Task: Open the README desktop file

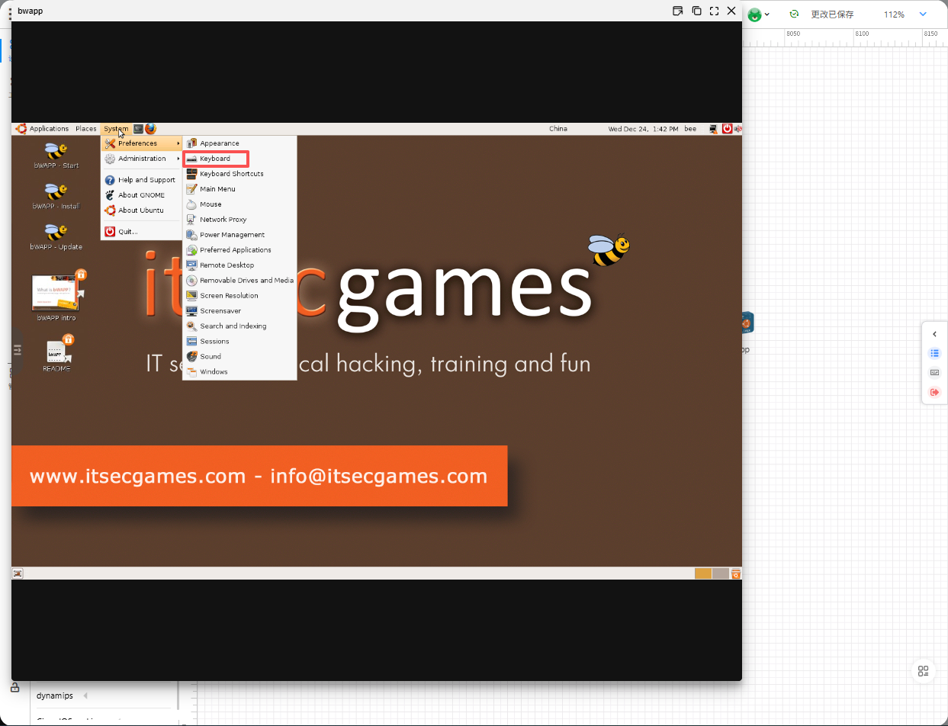Action: (x=57, y=355)
